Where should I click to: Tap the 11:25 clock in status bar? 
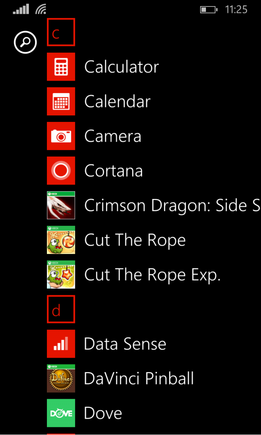pos(236,10)
